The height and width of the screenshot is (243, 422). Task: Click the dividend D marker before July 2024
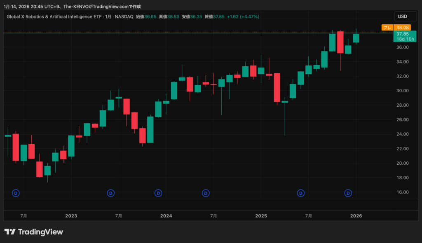pyautogui.click(x=206, y=193)
